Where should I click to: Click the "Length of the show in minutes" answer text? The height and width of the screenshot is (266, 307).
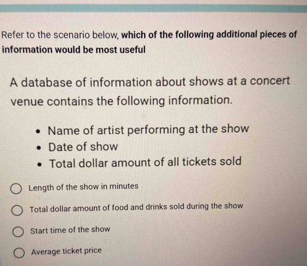pyautogui.click(x=84, y=187)
